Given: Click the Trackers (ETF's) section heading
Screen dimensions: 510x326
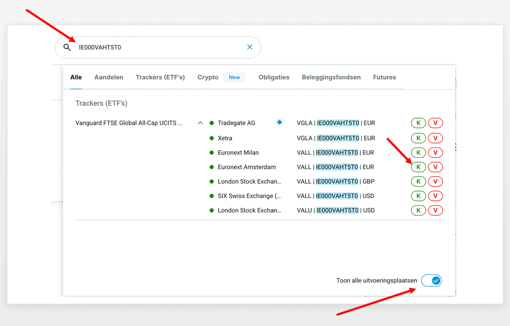Looking at the screenshot, I should (x=102, y=104).
